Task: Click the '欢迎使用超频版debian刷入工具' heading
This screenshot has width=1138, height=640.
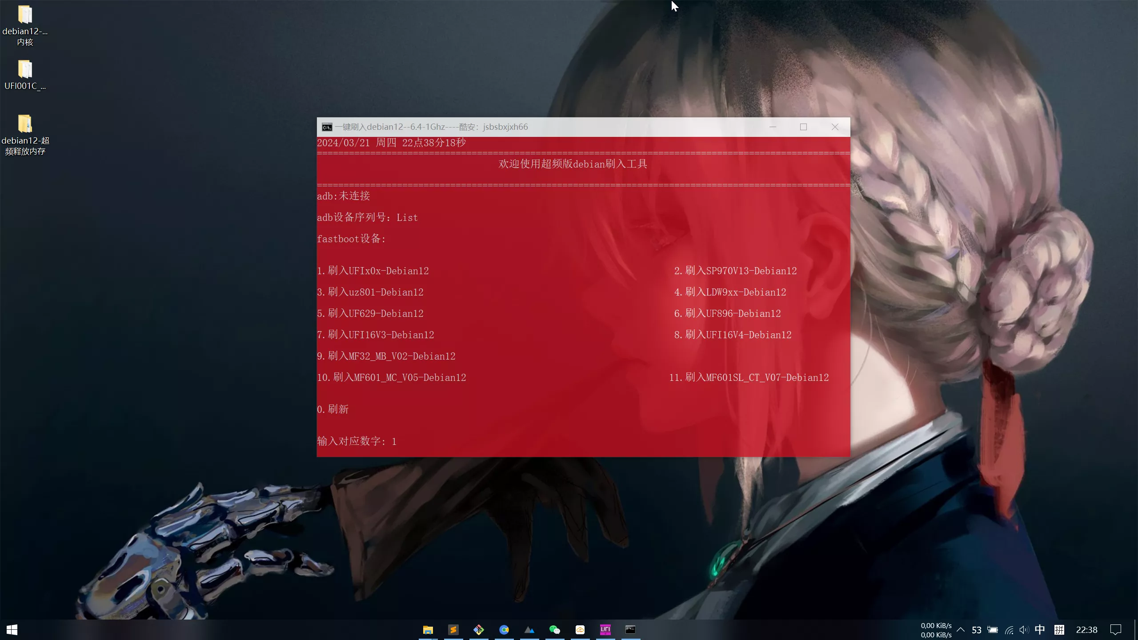Action: [x=573, y=164]
